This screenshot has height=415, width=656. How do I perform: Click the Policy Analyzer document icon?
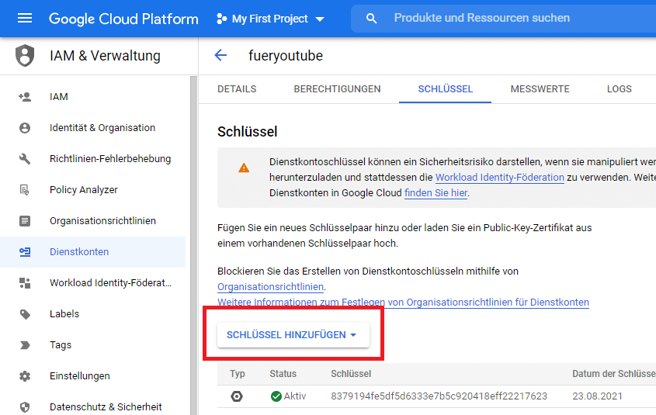(25, 190)
